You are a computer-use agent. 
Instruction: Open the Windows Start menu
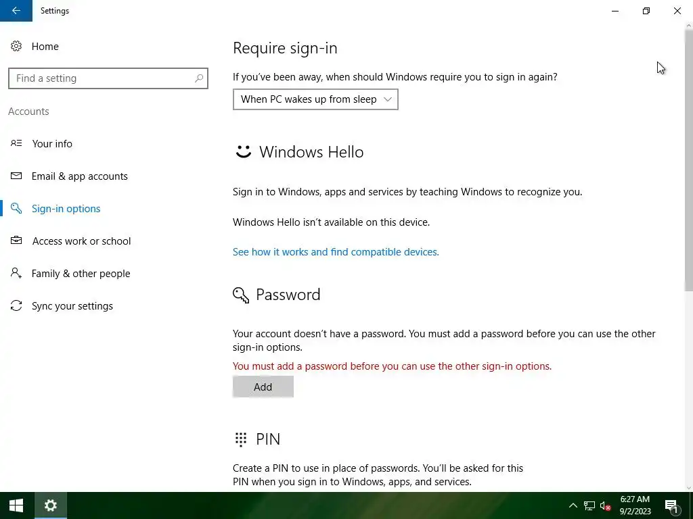point(16,505)
